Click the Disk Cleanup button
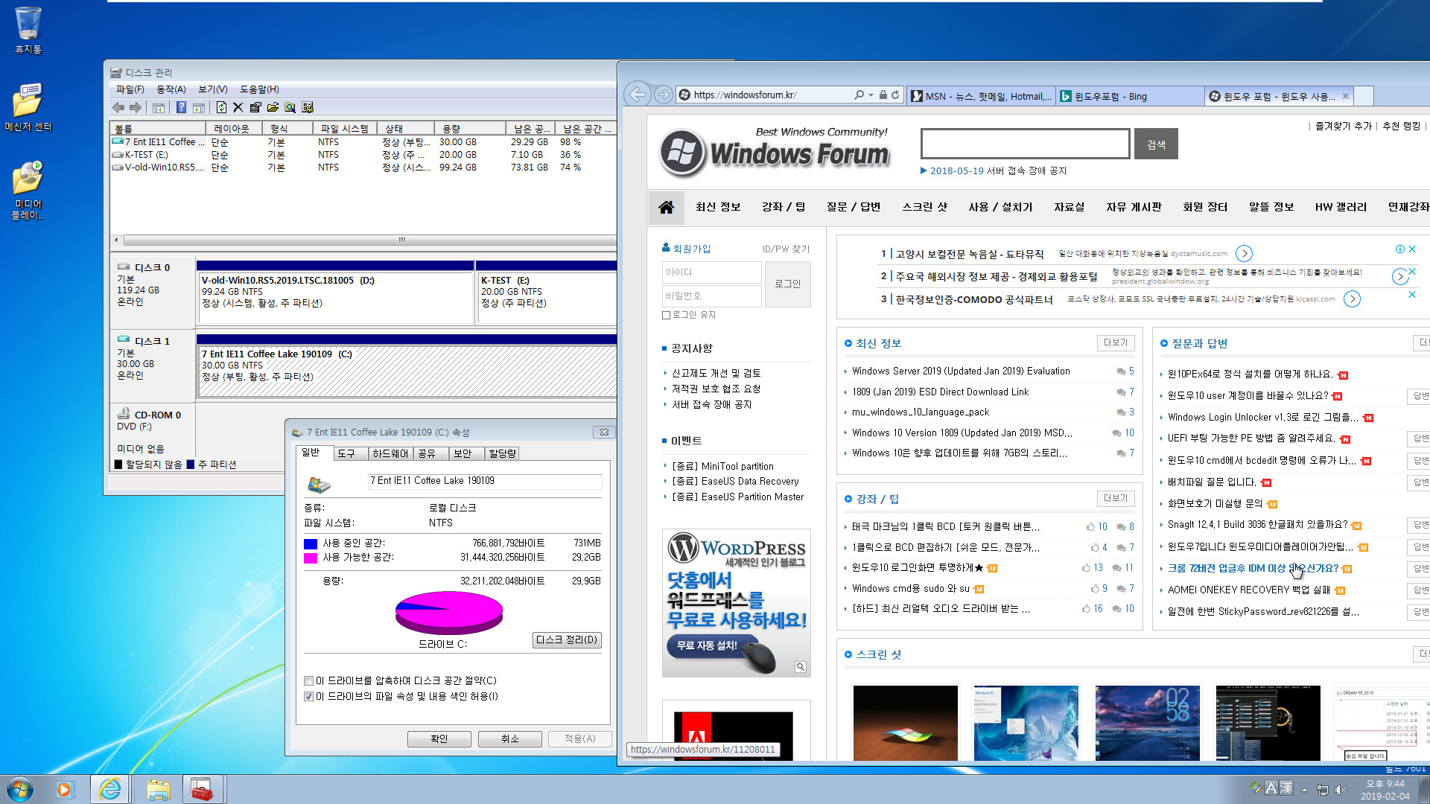 click(567, 639)
